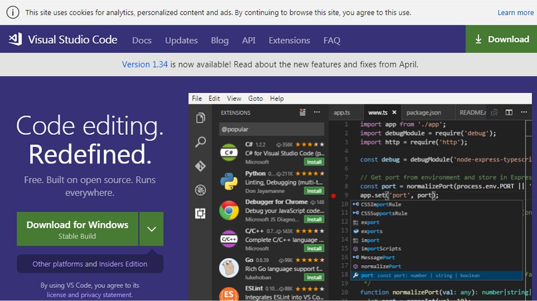This screenshot has height=301, width=537.
Task: Open the Updates navigation item
Action: pyautogui.click(x=181, y=40)
